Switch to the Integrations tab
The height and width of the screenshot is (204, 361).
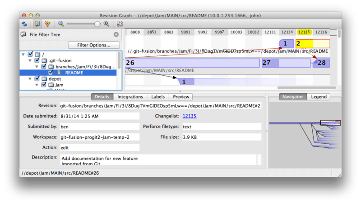pos(130,97)
